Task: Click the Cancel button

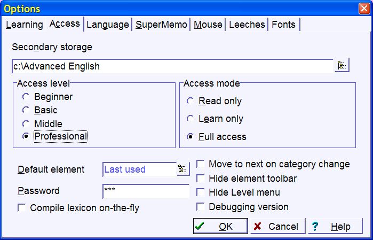Action: coord(277,226)
